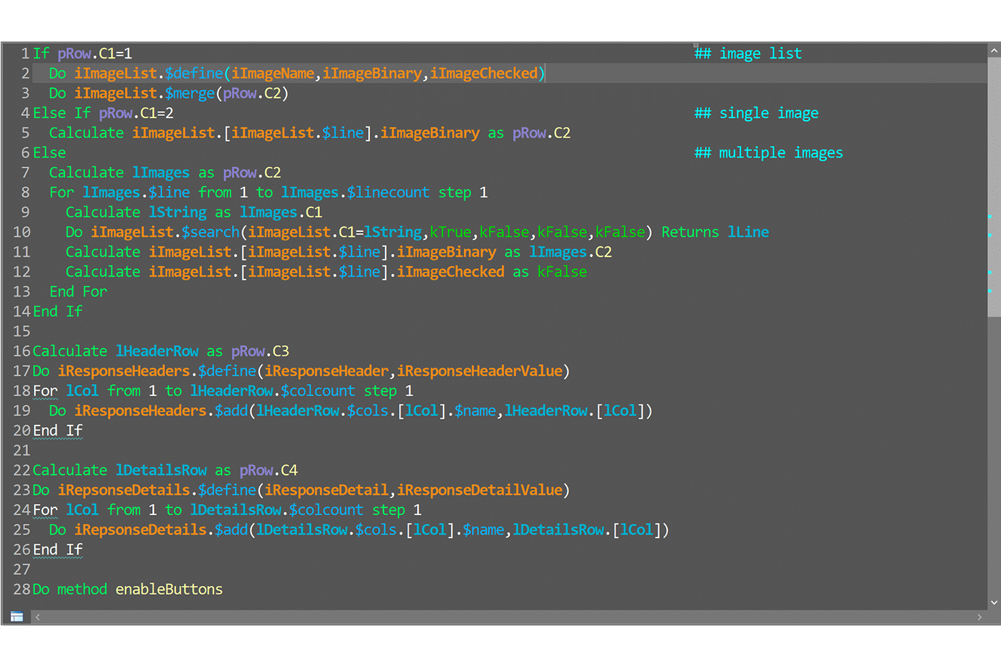The height and width of the screenshot is (667, 1001).
Task: Select the 'Else If pRow.C1=2' line
Action: pos(104,113)
